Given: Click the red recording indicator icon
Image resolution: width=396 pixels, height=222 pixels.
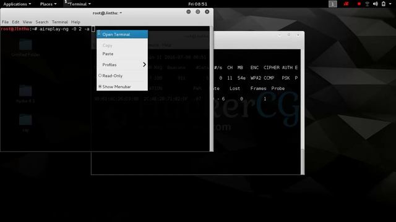Looking at the screenshot, I should click(359, 4).
